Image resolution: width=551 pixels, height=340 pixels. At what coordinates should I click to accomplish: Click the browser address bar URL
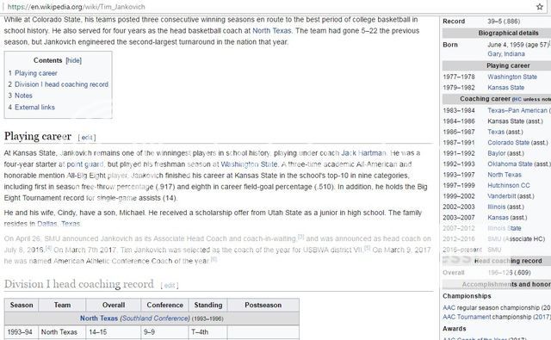pyautogui.click(x=77, y=7)
